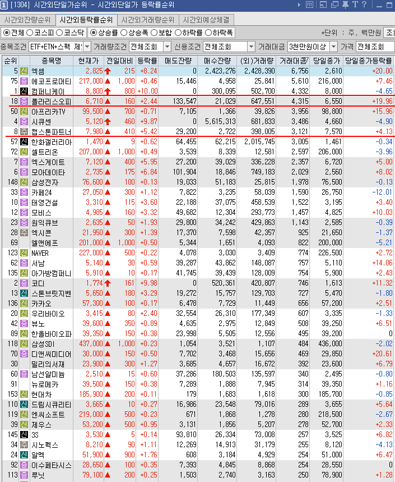This screenshot has height=482, width=395.
Task: Click the 신용조건 전체조회 field
Action: tap(225, 47)
